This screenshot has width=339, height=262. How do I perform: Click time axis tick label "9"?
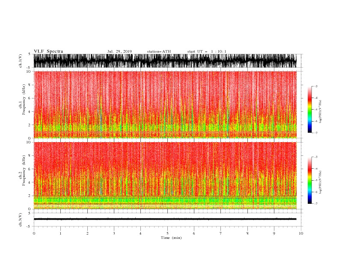click(274, 233)
